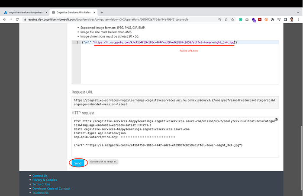Share this page via share icon
303x196 pixels.
pyautogui.click(x=226, y=19)
